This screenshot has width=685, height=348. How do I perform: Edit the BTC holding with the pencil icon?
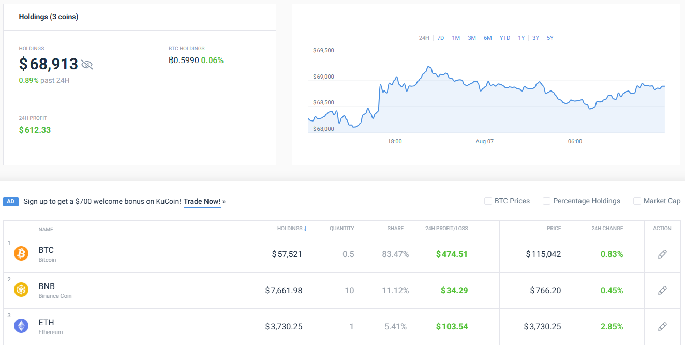662,254
